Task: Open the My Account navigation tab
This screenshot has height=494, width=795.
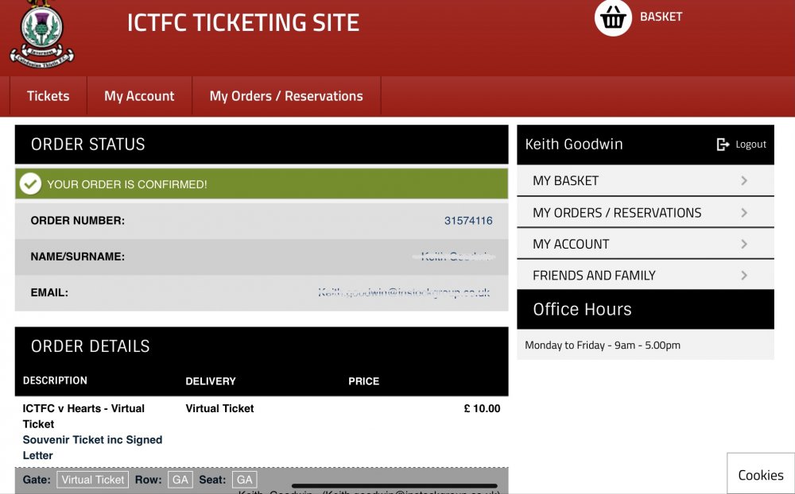Action: (139, 96)
